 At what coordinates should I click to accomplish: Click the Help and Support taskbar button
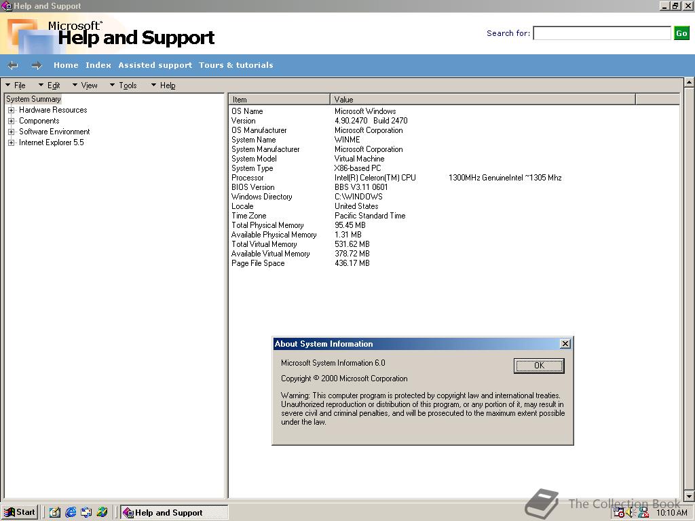(x=174, y=513)
